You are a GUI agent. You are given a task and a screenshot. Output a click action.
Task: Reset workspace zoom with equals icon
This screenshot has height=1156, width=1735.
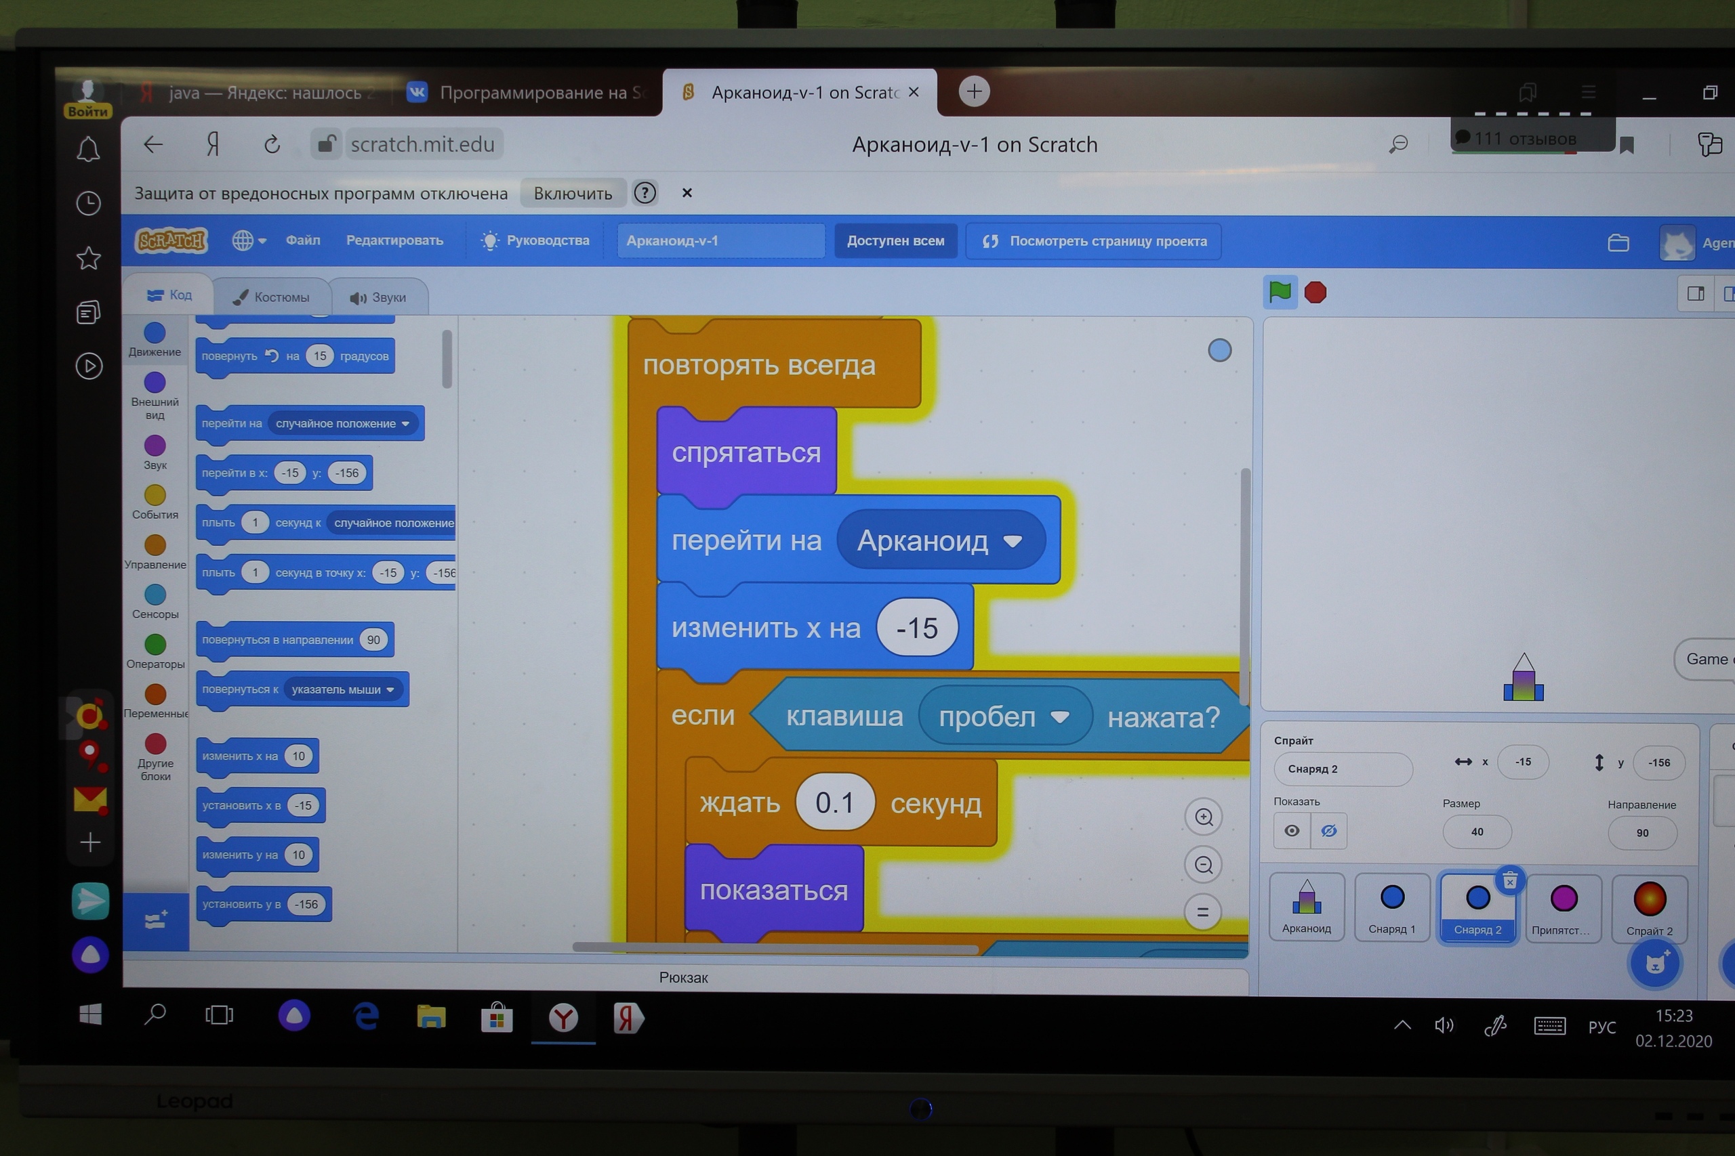click(x=1202, y=913)
